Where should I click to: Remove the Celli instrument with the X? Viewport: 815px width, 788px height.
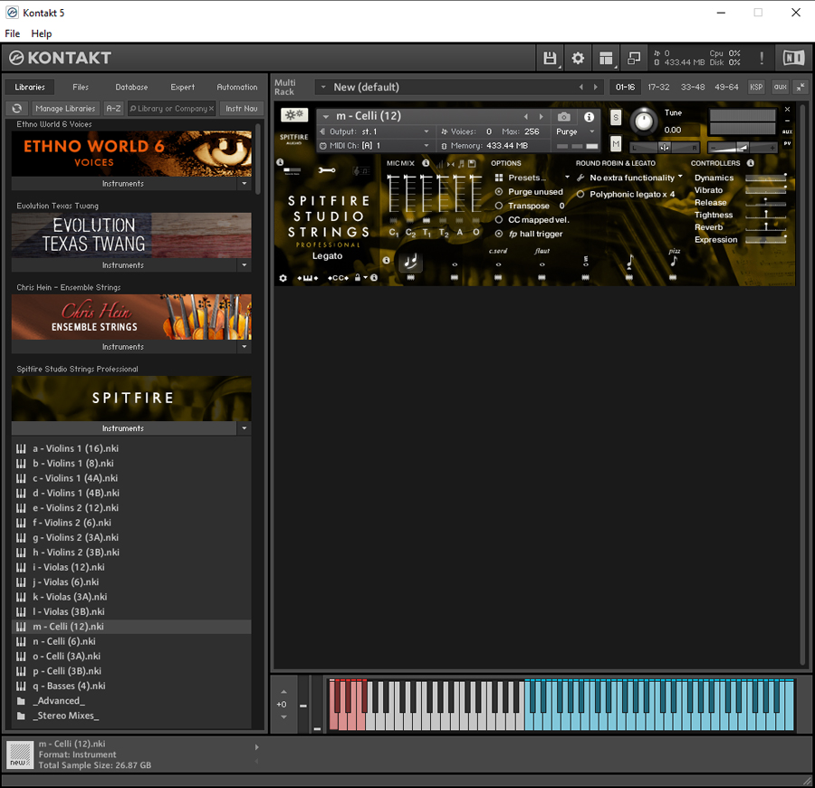[788, 110]
